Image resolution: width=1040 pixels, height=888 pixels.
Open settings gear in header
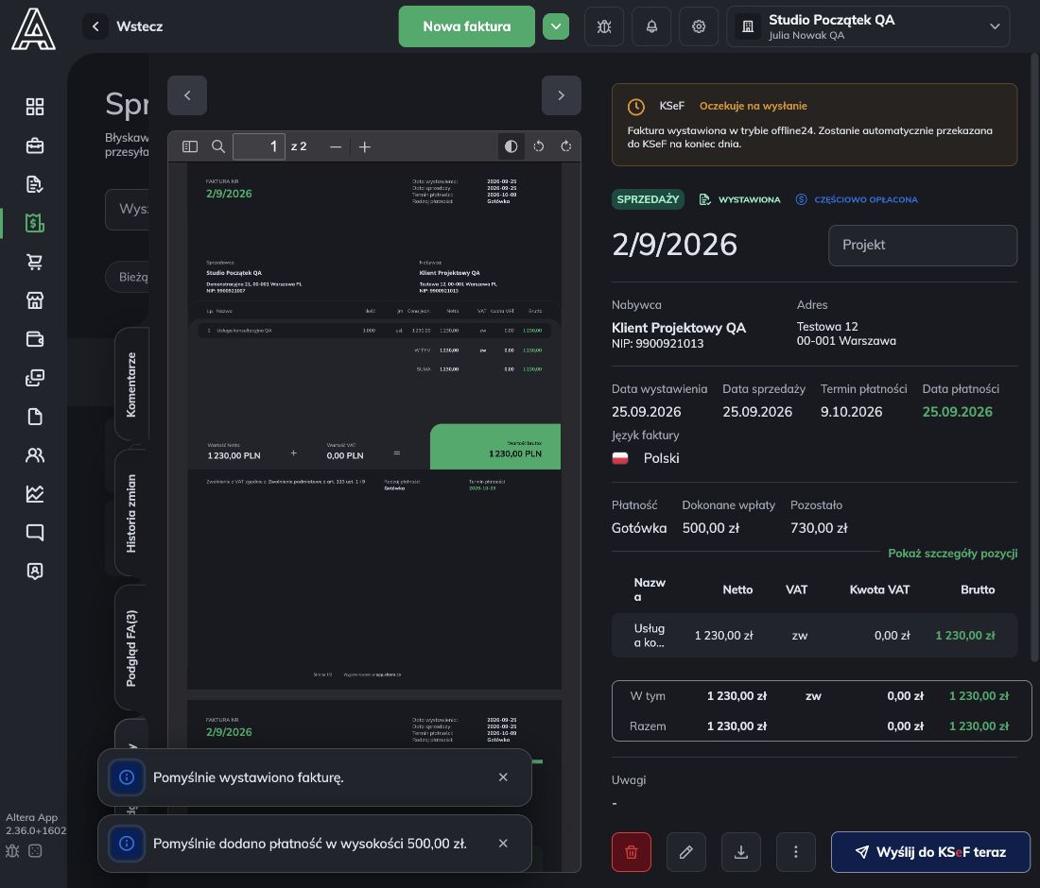click(x=699, y=26)
